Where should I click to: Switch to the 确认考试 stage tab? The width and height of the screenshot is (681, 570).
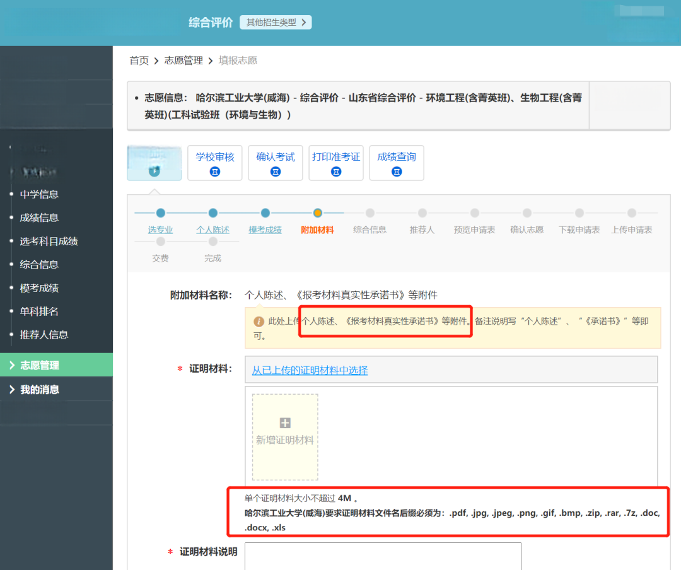[276, 163]
